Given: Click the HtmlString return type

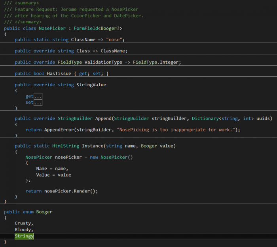Looking at the screenshot, I should (66, 146).
